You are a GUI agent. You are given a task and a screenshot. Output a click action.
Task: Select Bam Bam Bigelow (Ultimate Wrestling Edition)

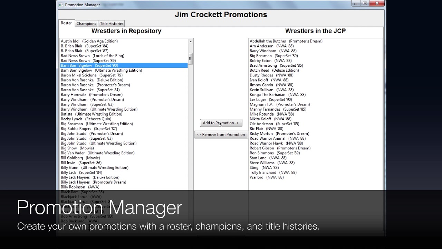point(124,70)
